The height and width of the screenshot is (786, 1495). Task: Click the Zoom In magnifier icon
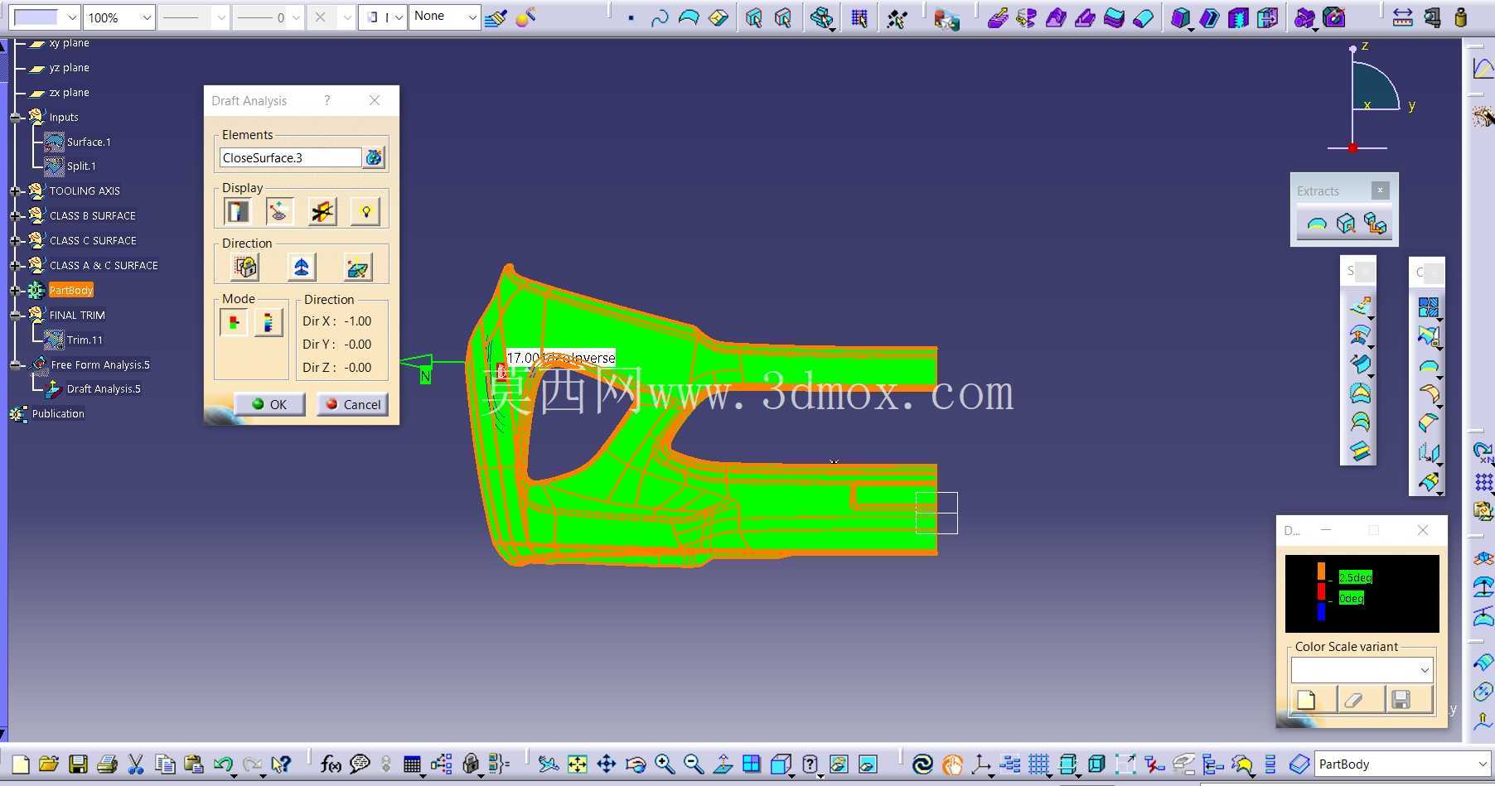pos(665,764)
